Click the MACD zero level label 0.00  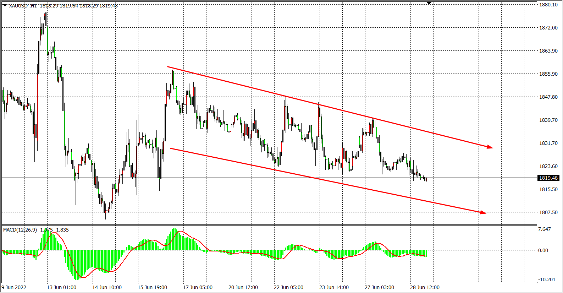(543, 250)
